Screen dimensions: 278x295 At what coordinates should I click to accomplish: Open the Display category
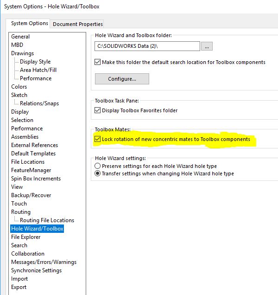point(20,112)
